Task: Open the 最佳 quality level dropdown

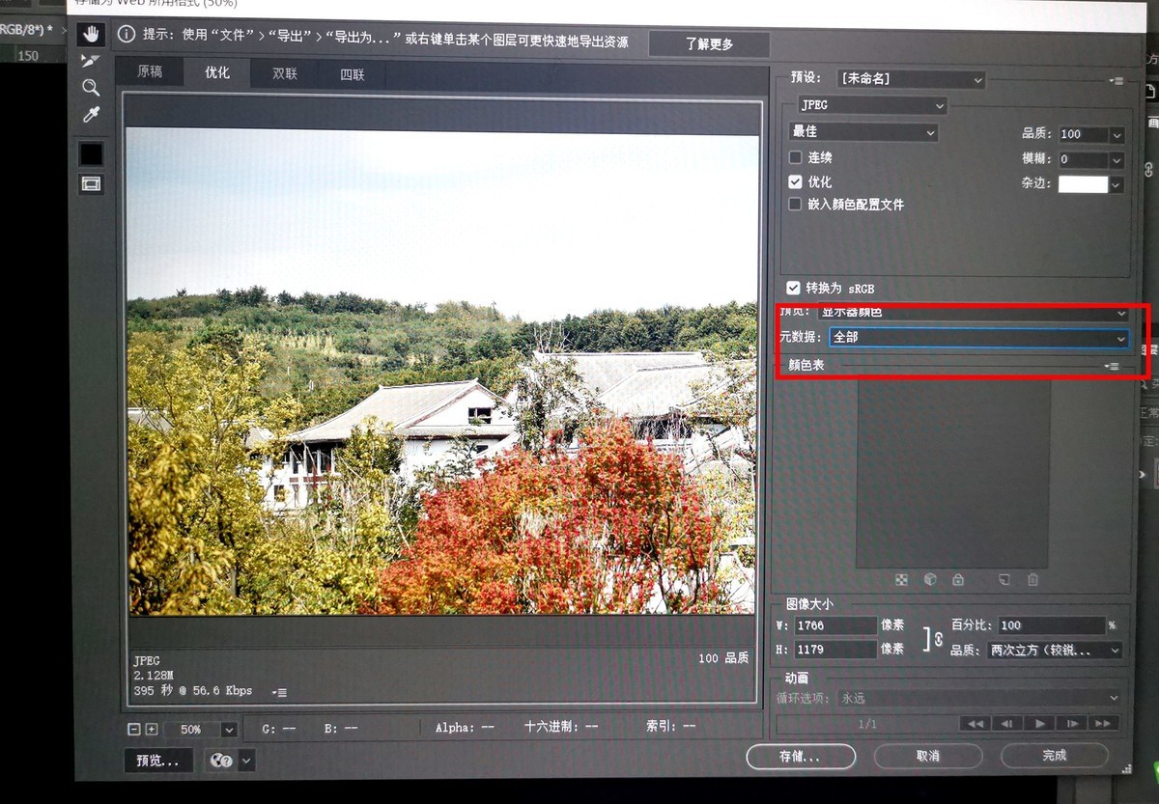Action: coord(864,132)
